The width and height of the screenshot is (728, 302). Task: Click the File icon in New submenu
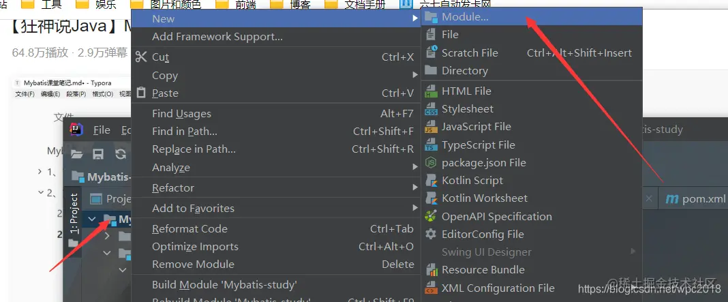coord(431,34)
